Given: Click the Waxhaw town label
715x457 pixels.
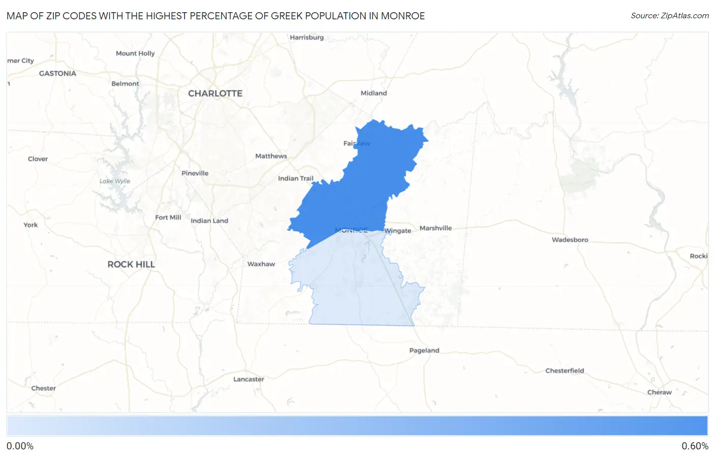Looking at the screenshot, I should tap(261, 264).
